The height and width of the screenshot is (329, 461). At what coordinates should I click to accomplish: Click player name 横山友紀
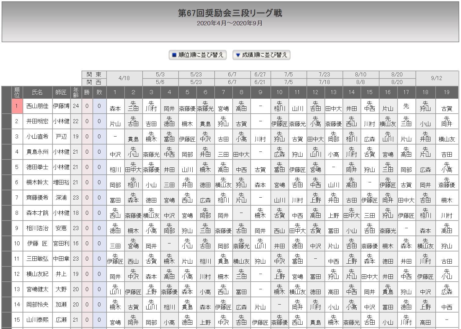[x=37, y=274]
